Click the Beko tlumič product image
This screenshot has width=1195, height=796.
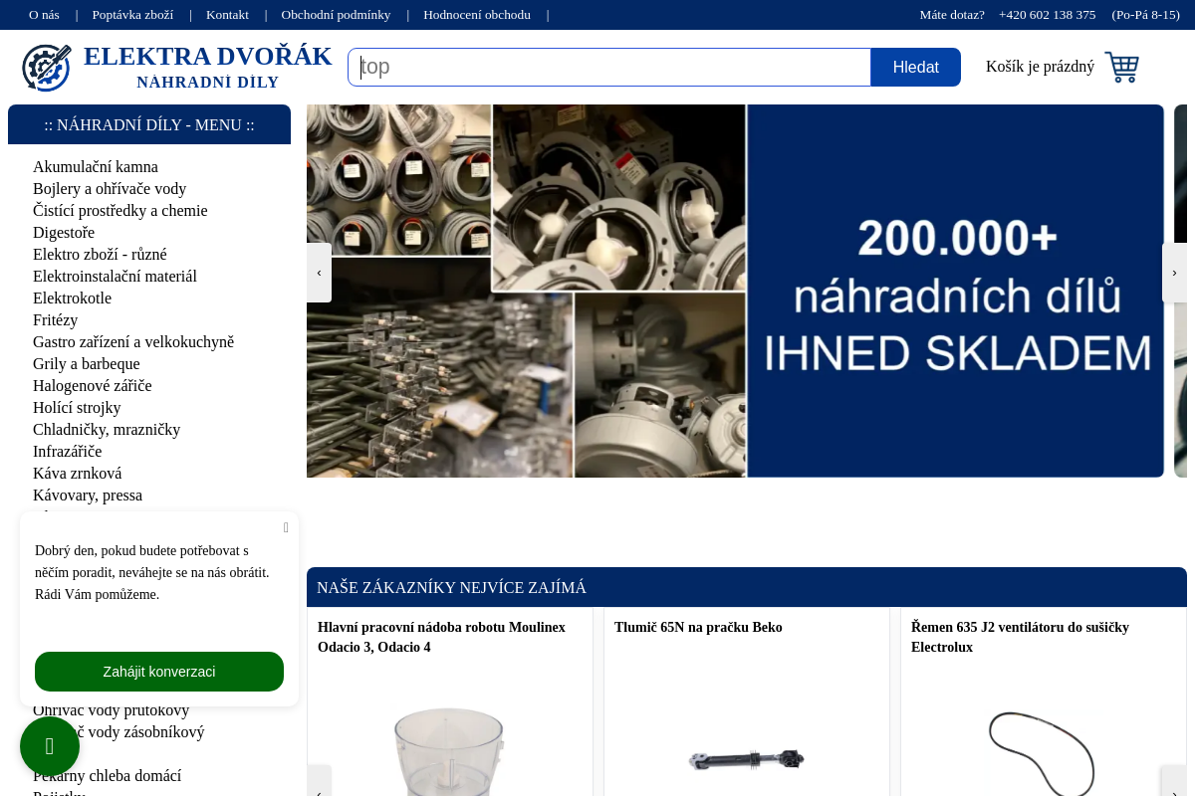click(746, 760)
